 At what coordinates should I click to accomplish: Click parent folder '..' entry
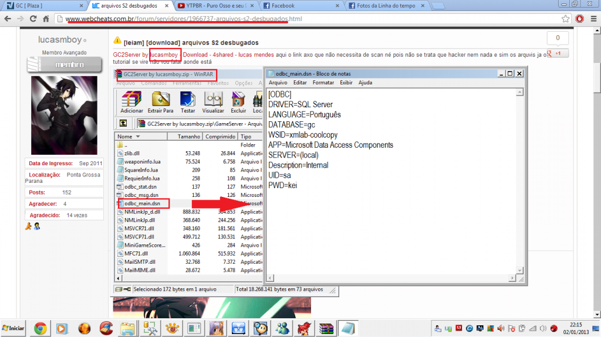click(188, 145)
